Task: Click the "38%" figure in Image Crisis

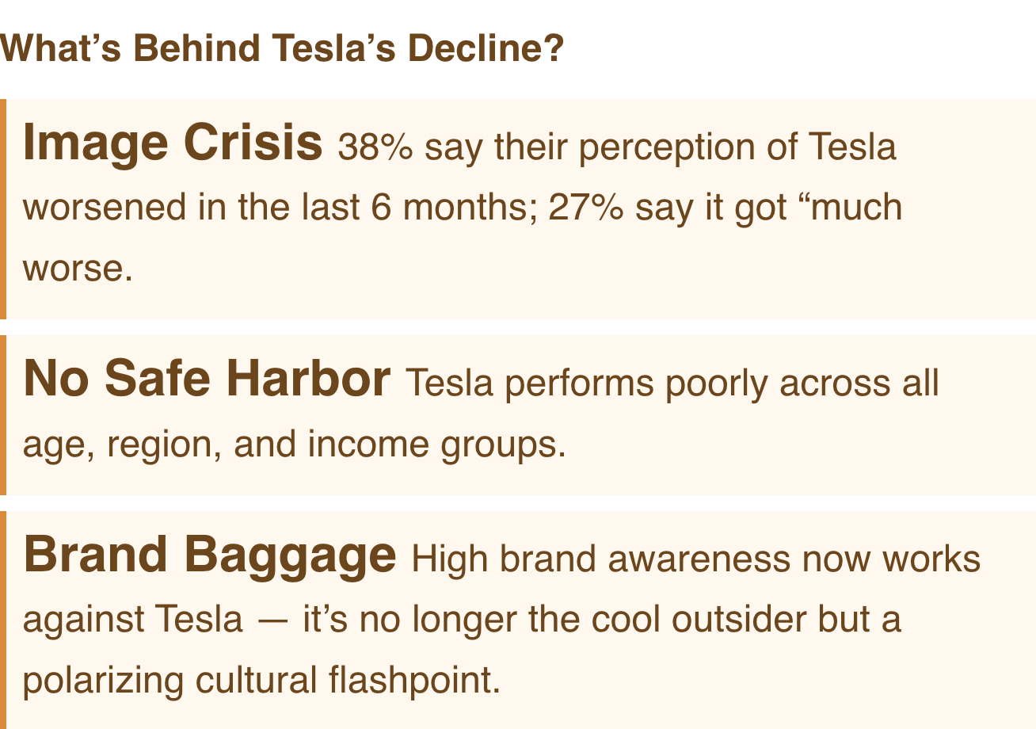Action: tap(375, 147)
